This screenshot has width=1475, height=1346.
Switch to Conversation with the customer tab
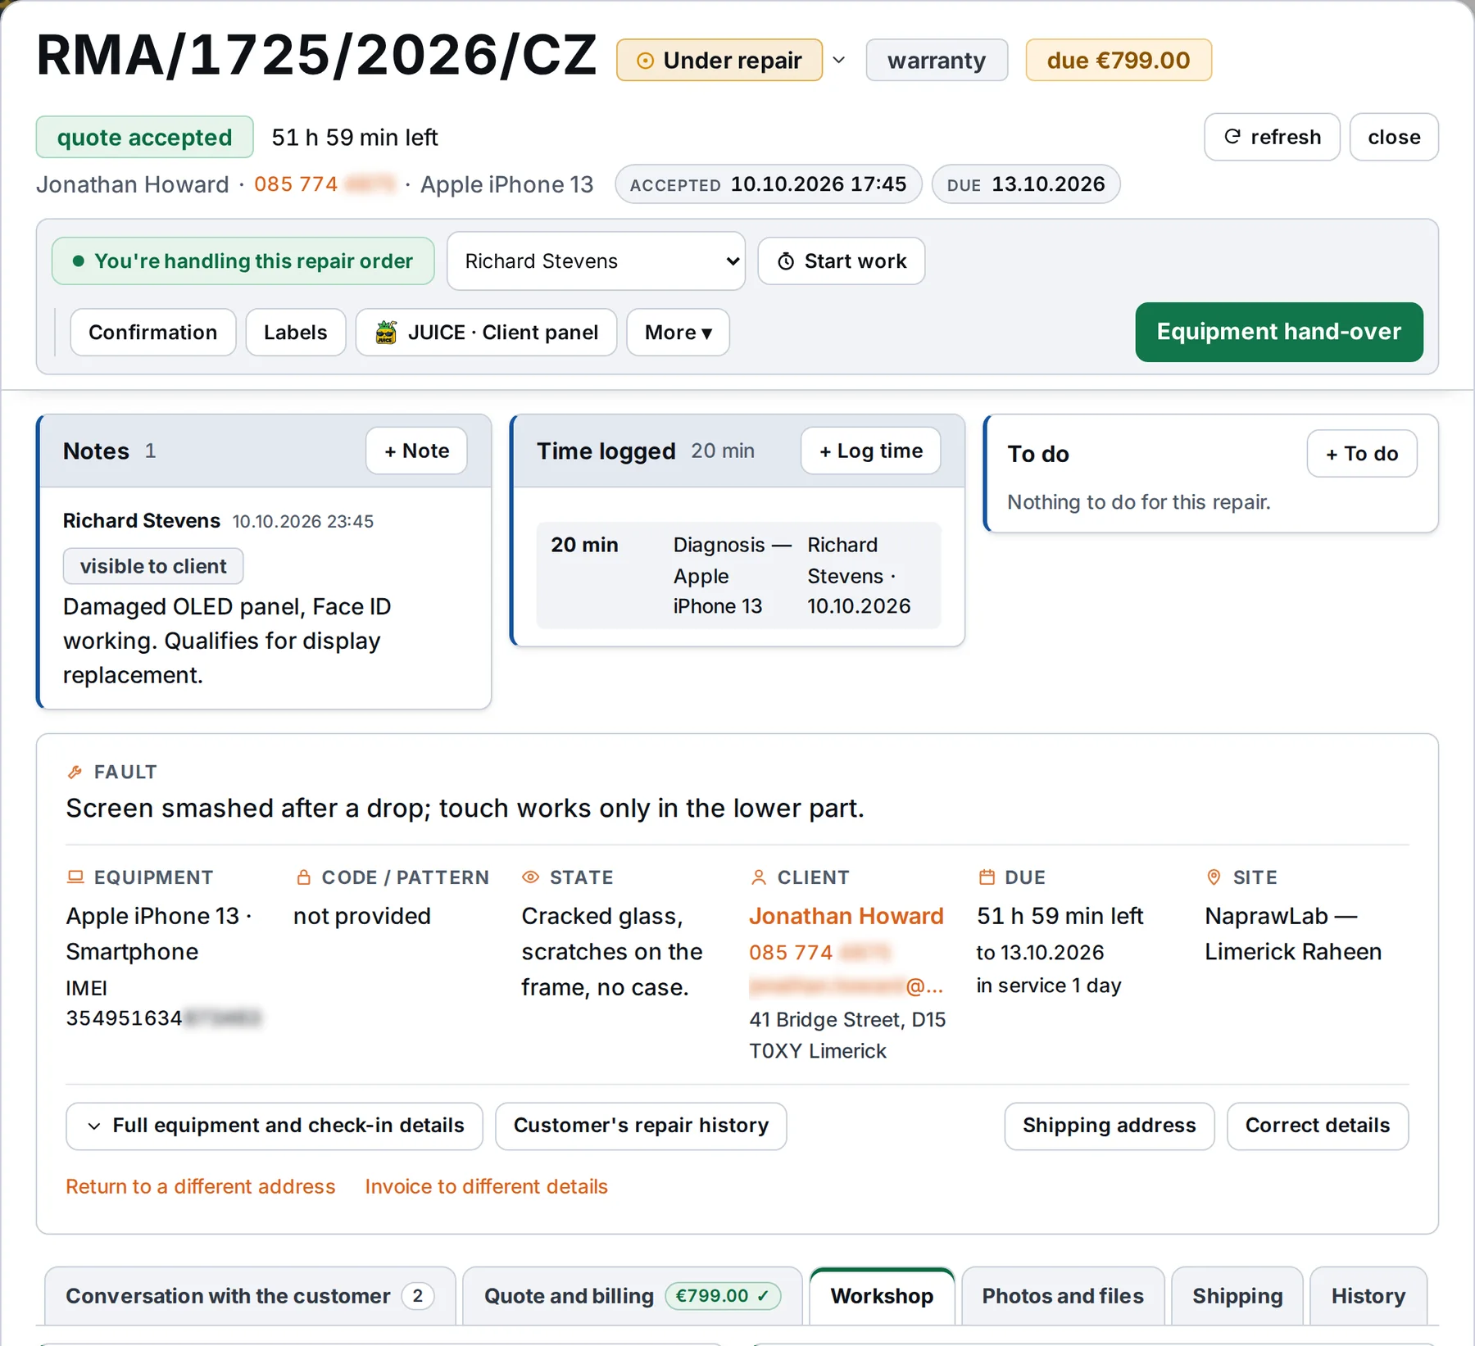[250, 1296]
